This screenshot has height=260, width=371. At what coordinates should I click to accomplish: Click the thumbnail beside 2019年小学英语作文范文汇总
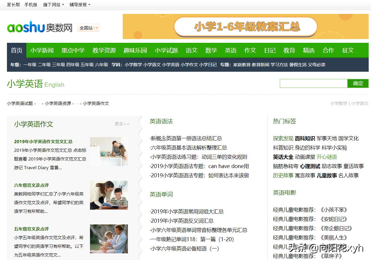(109, 152)
